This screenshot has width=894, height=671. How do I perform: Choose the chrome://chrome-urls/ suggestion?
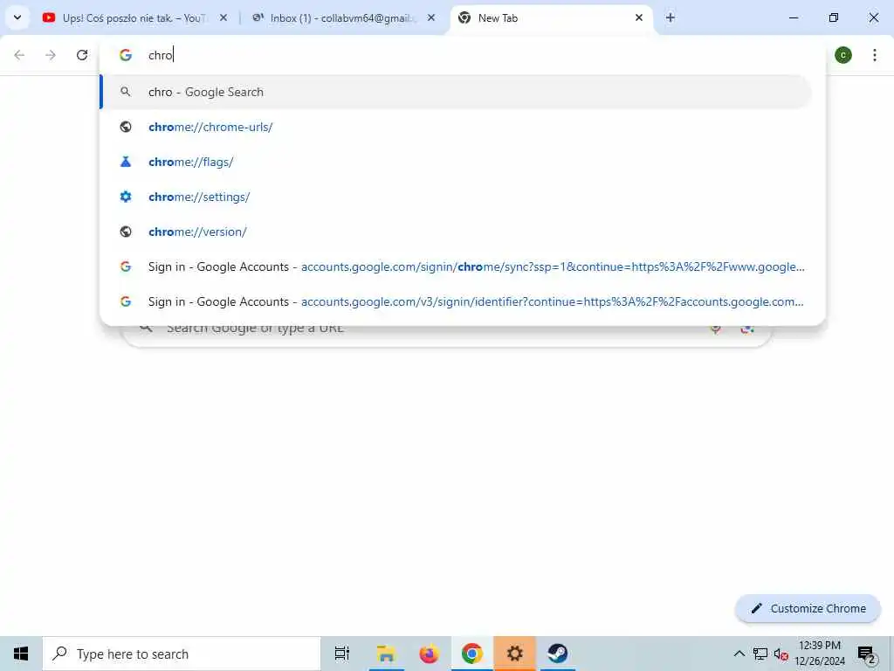(456, 127)
